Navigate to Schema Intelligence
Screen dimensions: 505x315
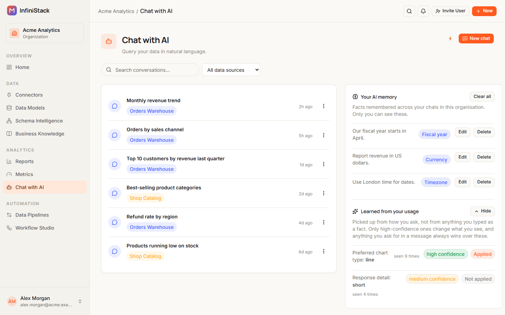point(45,121)
